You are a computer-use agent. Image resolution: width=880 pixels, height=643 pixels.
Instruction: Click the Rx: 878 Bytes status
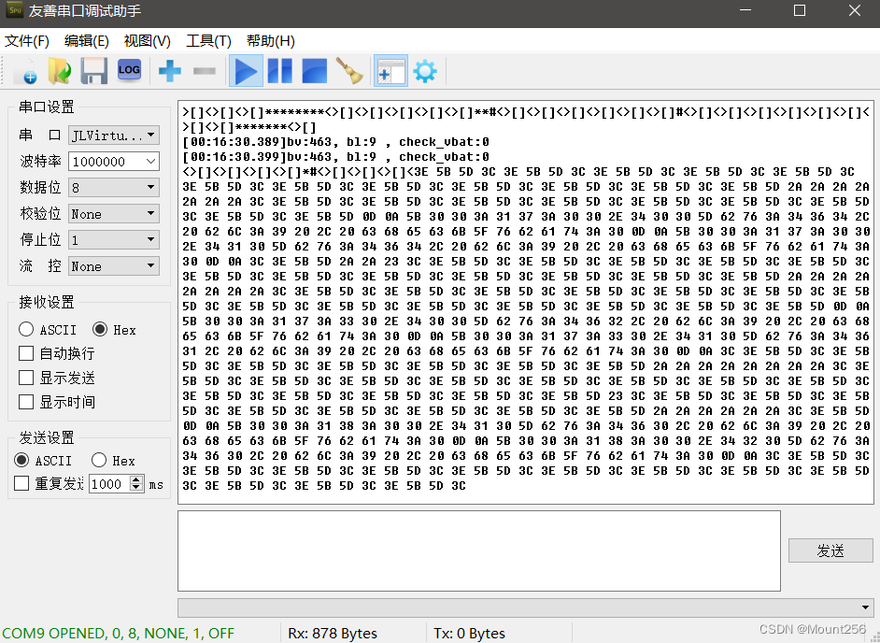[x=333, y=634]
